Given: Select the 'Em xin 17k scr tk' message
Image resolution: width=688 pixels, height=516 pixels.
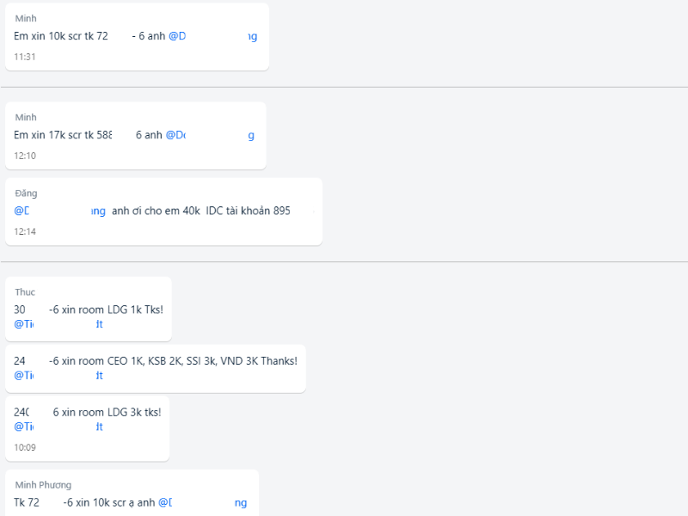Looking at the screenshot, I should (136, 136).
